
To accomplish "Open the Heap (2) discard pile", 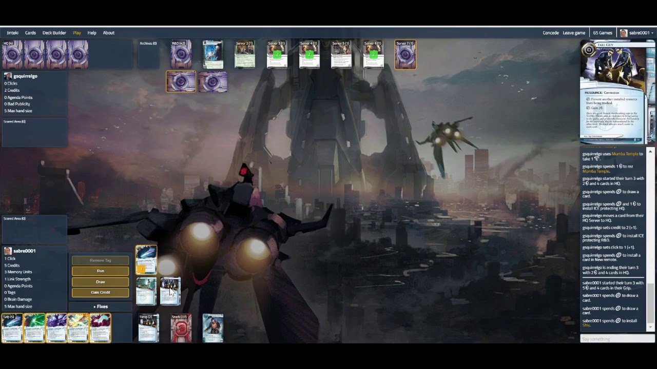I will [149, 328].
